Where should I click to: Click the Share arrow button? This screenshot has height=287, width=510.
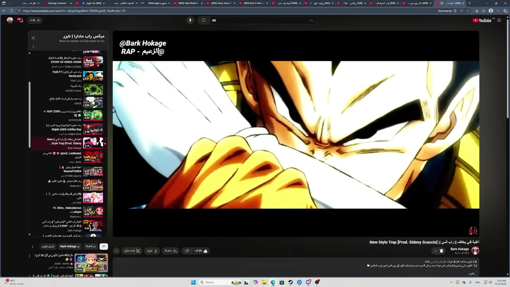(x=171, y=251)
